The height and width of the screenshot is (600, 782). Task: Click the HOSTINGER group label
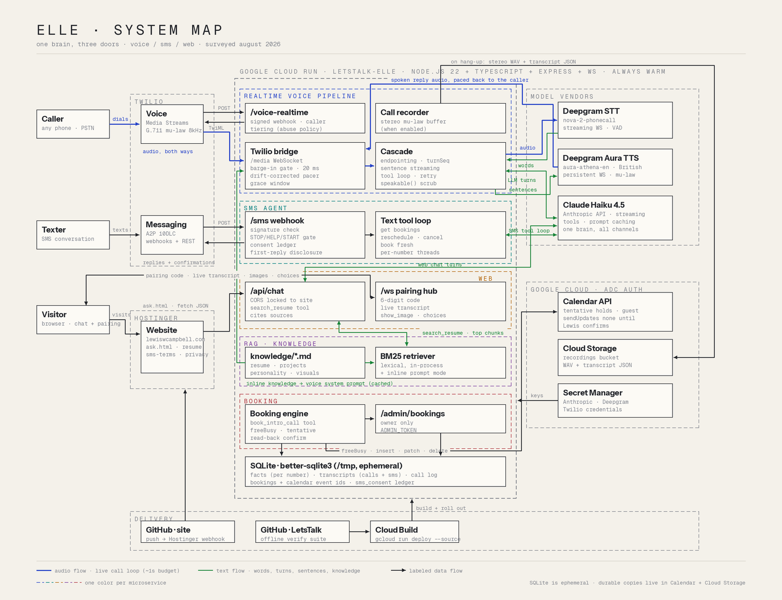pos(156,318)
